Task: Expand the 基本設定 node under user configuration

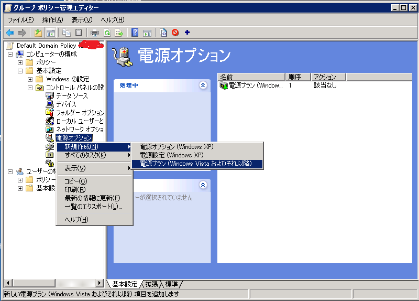Action: click(20, 188)
